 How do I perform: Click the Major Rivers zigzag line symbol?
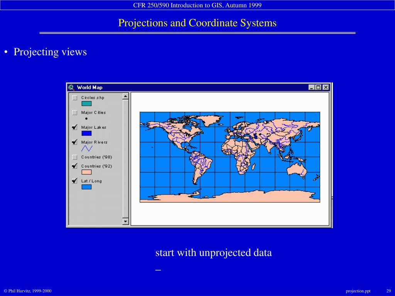coord(87,148)
